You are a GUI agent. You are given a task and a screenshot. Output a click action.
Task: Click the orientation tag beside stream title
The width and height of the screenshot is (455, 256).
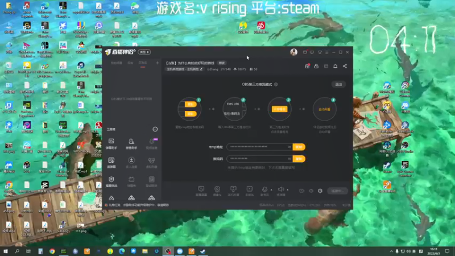tap(222, 63)
